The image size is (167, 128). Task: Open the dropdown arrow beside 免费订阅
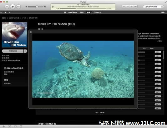click(25, 51)
